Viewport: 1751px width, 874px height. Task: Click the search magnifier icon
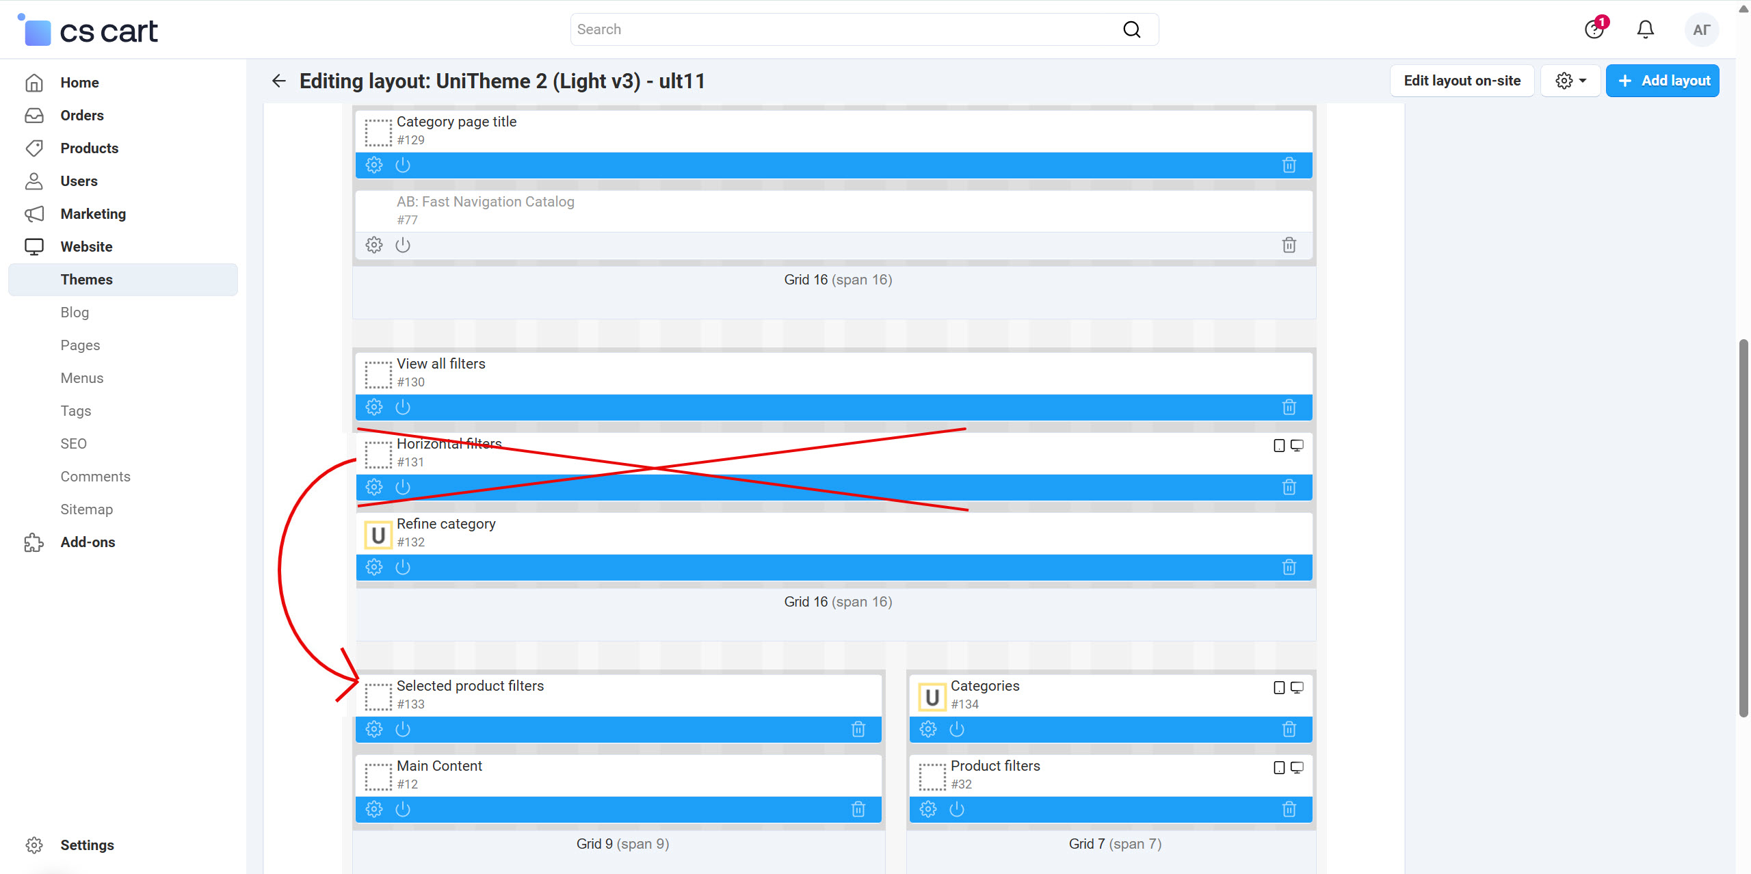[1131, 29]
